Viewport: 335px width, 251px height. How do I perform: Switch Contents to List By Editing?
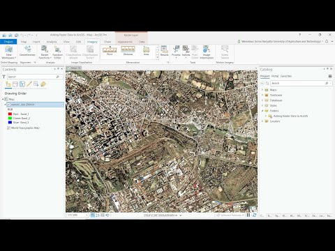[x=29, y=84]
